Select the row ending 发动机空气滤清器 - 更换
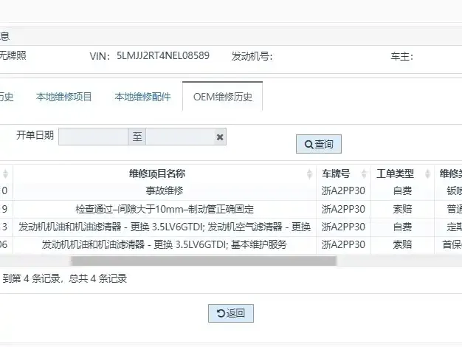The width and height of the screenshot is (462, 347). [165, 227]
